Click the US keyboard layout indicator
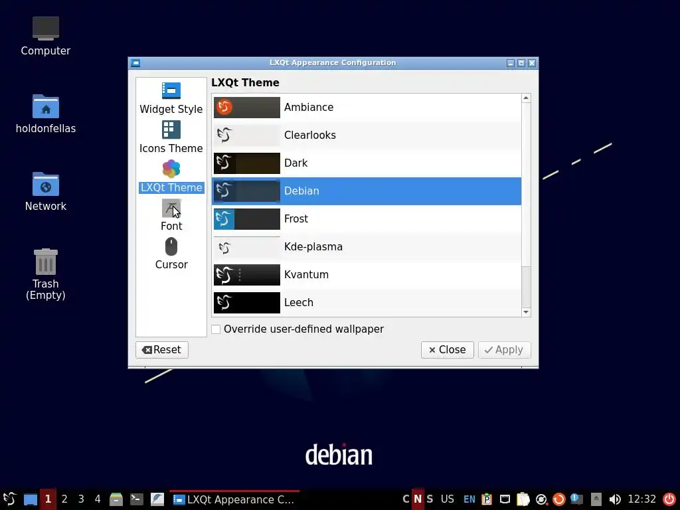 [x=447, y=499]
